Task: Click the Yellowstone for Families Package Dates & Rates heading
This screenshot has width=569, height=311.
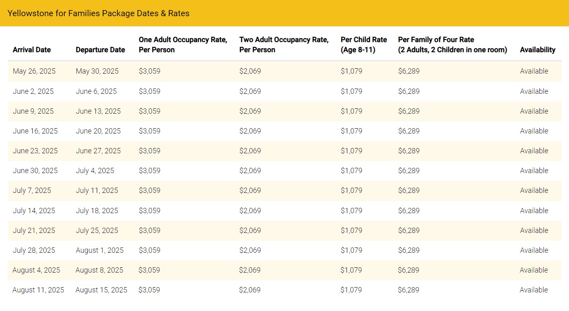Action: pos(98,13)
